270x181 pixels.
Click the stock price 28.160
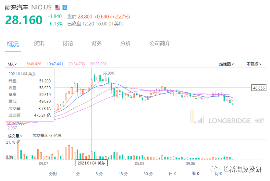point(24,20)
